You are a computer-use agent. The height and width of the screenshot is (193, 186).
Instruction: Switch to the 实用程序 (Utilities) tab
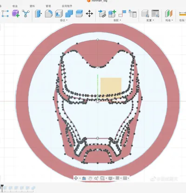pyautogui.click(x=67, y=6)
